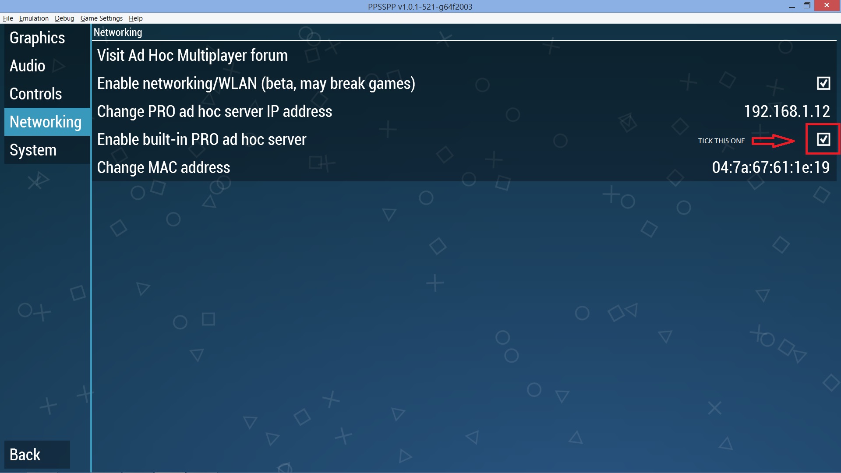
Task: Restore down the PPSSPP window
Action: pyautogui.click(x=807, y=6)
